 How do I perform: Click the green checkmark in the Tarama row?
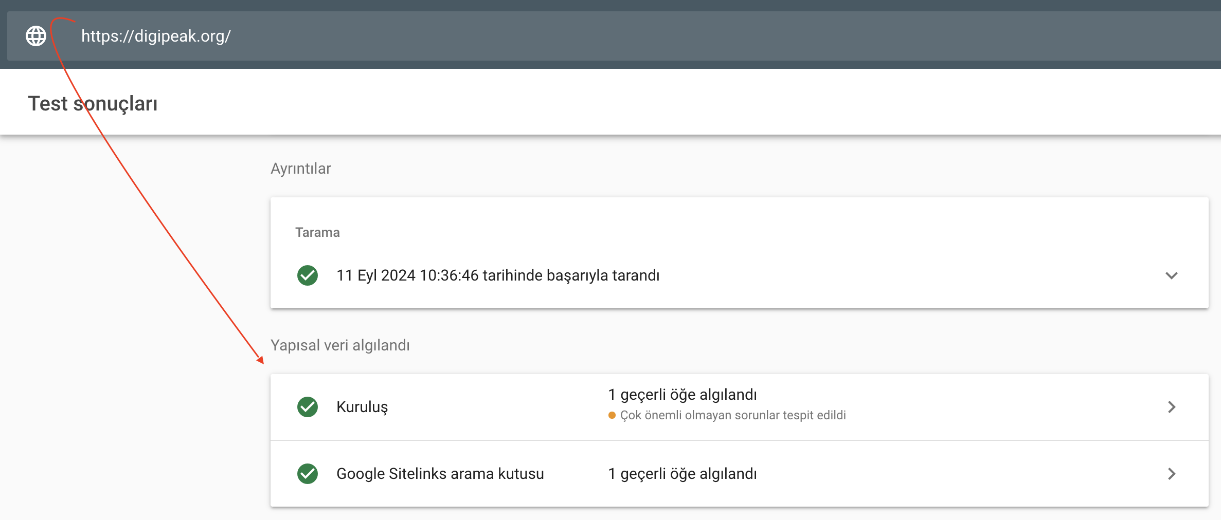308,275
